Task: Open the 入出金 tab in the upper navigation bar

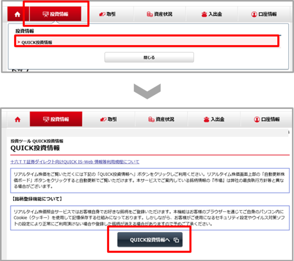Action: click(212, 14)
